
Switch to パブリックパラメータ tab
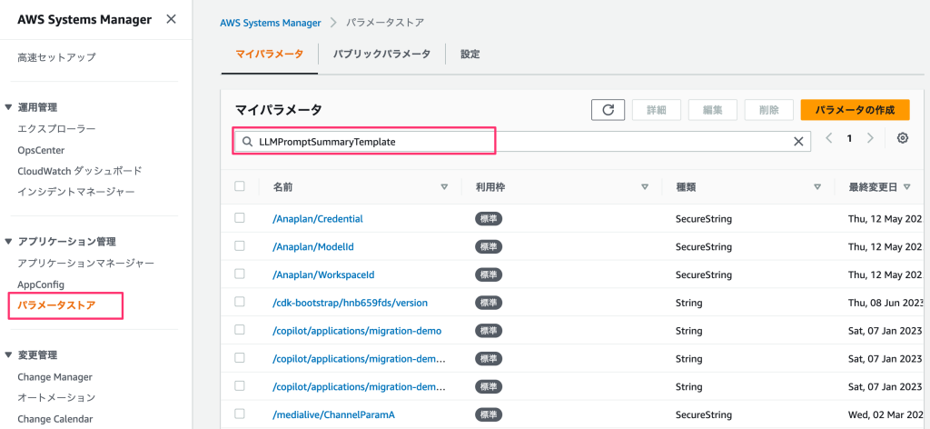(381, 54)
